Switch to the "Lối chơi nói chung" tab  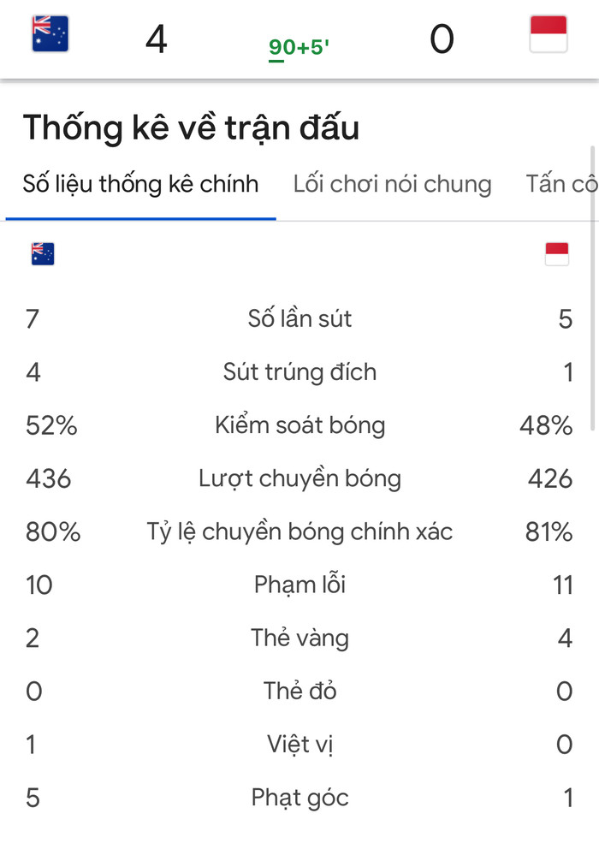click(x=392, y=183)
